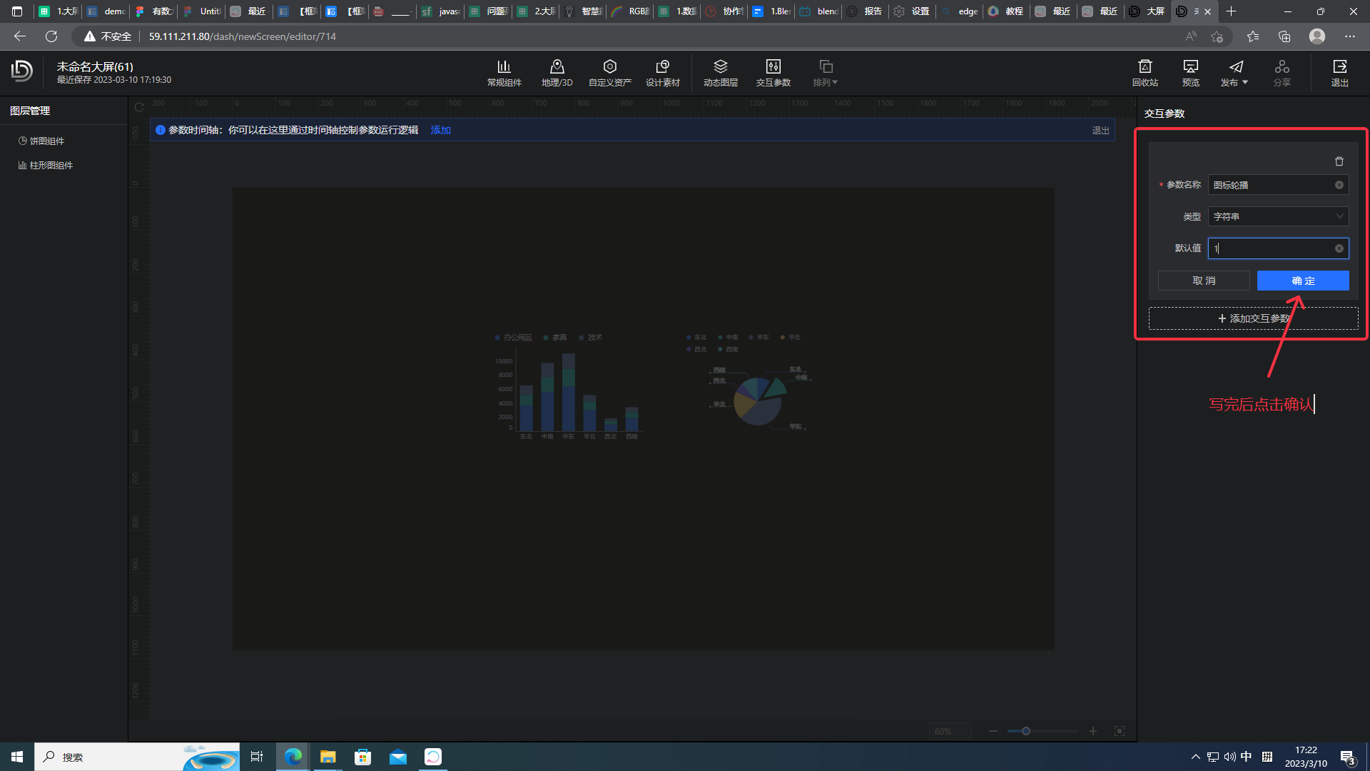Switch to the 设置 browser tab
The height and width of the screenshot is (771, 1370).
click(x=913, y=11)
